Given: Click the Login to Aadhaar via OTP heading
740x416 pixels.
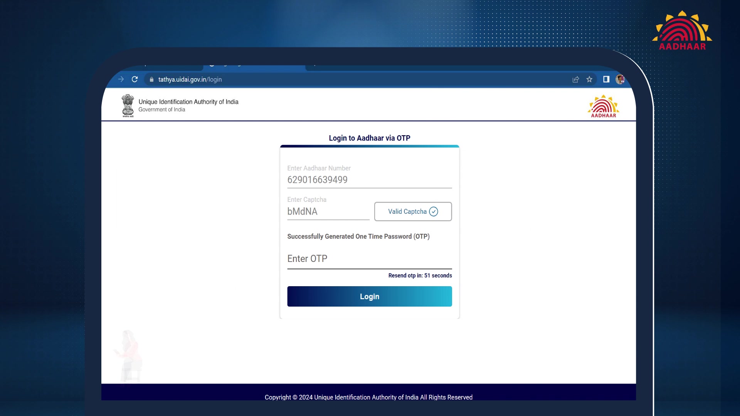Looking at the screenshot, I should point(369,138).
